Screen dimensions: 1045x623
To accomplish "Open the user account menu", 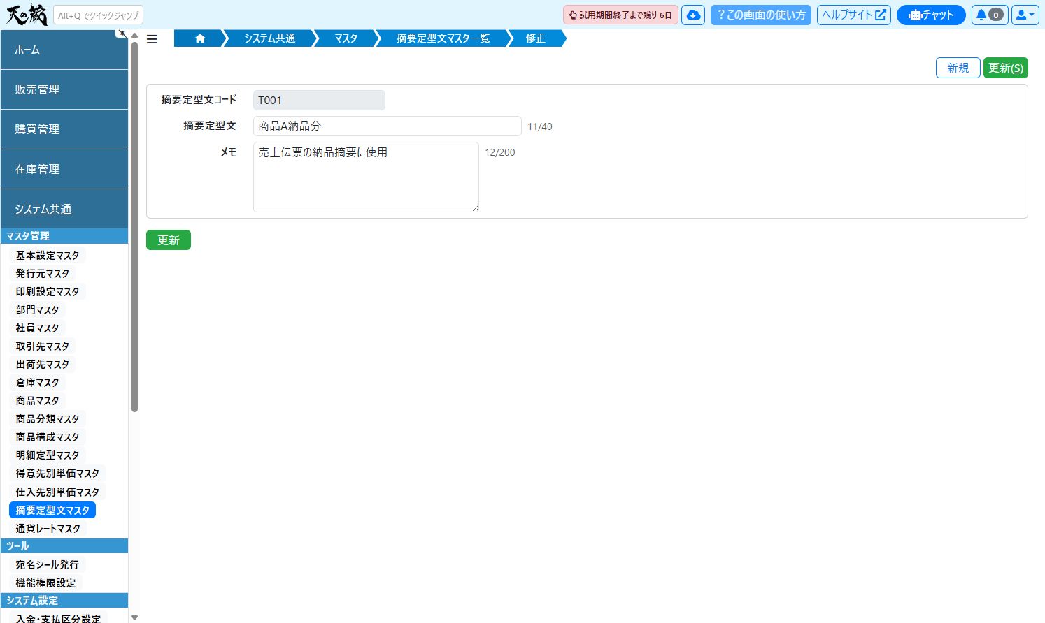I will pos(1025,15).
